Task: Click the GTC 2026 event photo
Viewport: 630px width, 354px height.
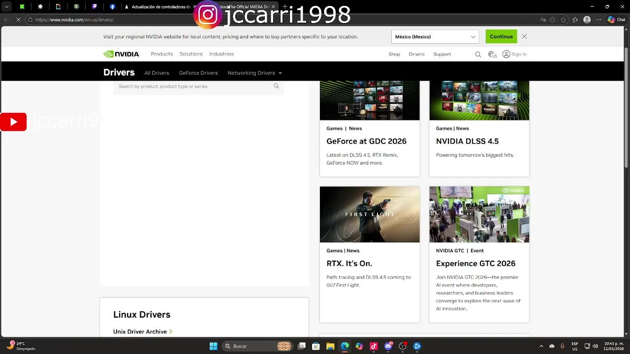Action: point(479,214)
